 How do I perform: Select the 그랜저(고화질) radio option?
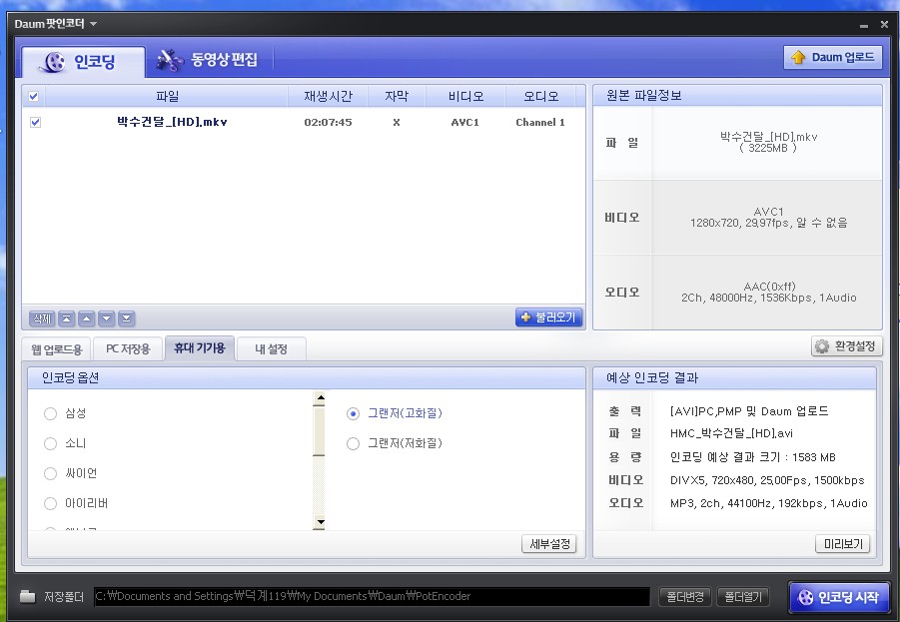point(353,413)
